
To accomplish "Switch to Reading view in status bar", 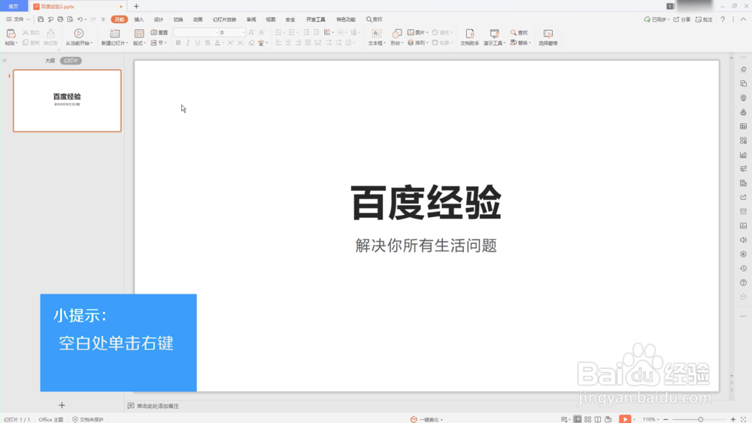I will [x=598, y=419].
